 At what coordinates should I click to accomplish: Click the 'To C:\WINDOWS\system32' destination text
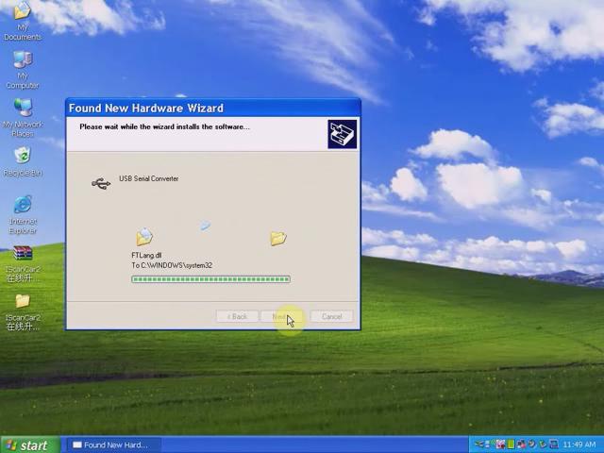point(172,265)
